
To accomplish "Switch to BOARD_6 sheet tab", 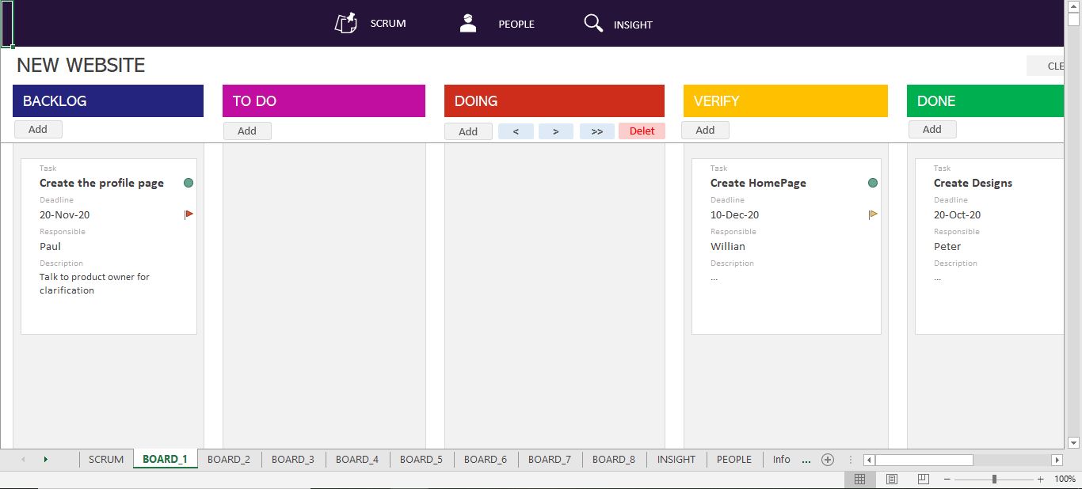I will click(x=486, y=460).
